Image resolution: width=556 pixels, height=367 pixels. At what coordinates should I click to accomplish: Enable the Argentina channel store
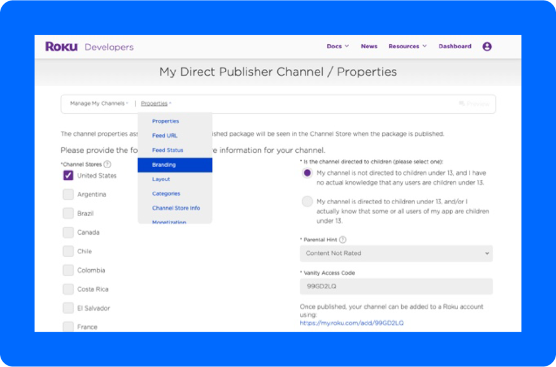click(x=68, y=195)
